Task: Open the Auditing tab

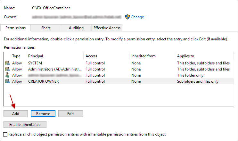Action: 76,28
